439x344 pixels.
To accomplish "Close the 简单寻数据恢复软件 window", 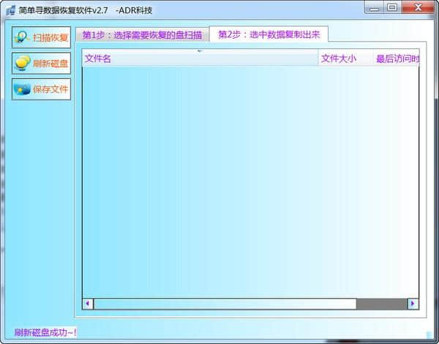I will (x=418, y=7).
